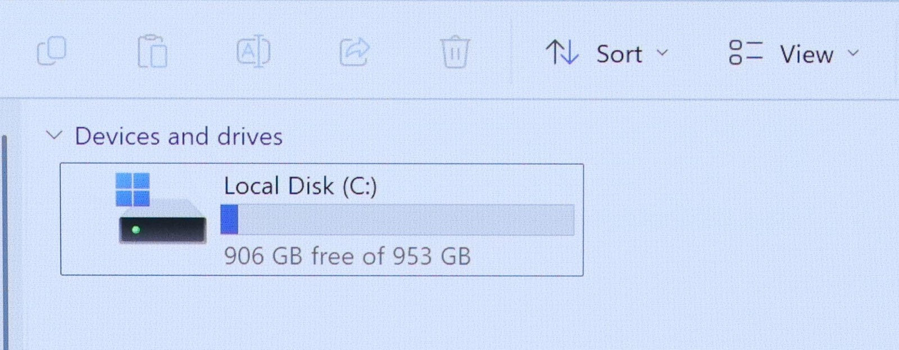Image resolution: width=899 pixels, height=350 pixels.
Task: Open the View menu by its label
Action: [806, 55]
